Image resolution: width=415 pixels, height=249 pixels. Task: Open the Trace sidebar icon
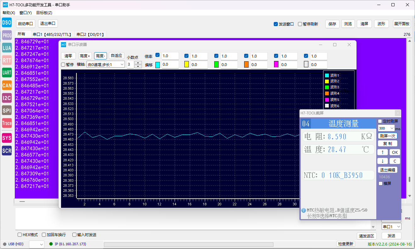click(7, 123)
